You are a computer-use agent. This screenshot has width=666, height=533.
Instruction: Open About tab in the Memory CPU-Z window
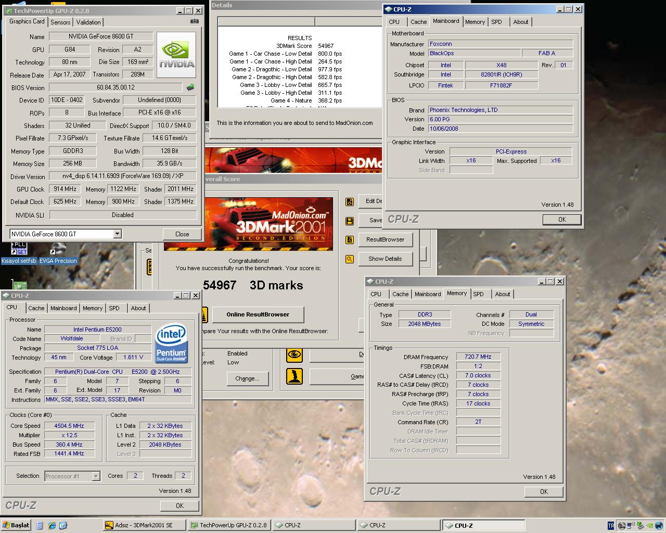pyautogui.click(x=503, y=294)
